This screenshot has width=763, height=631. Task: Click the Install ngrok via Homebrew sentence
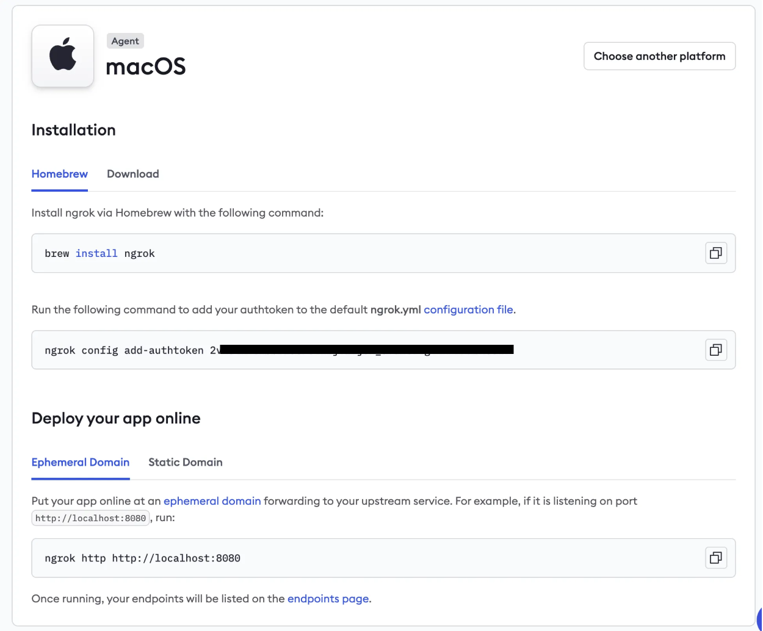178,213
